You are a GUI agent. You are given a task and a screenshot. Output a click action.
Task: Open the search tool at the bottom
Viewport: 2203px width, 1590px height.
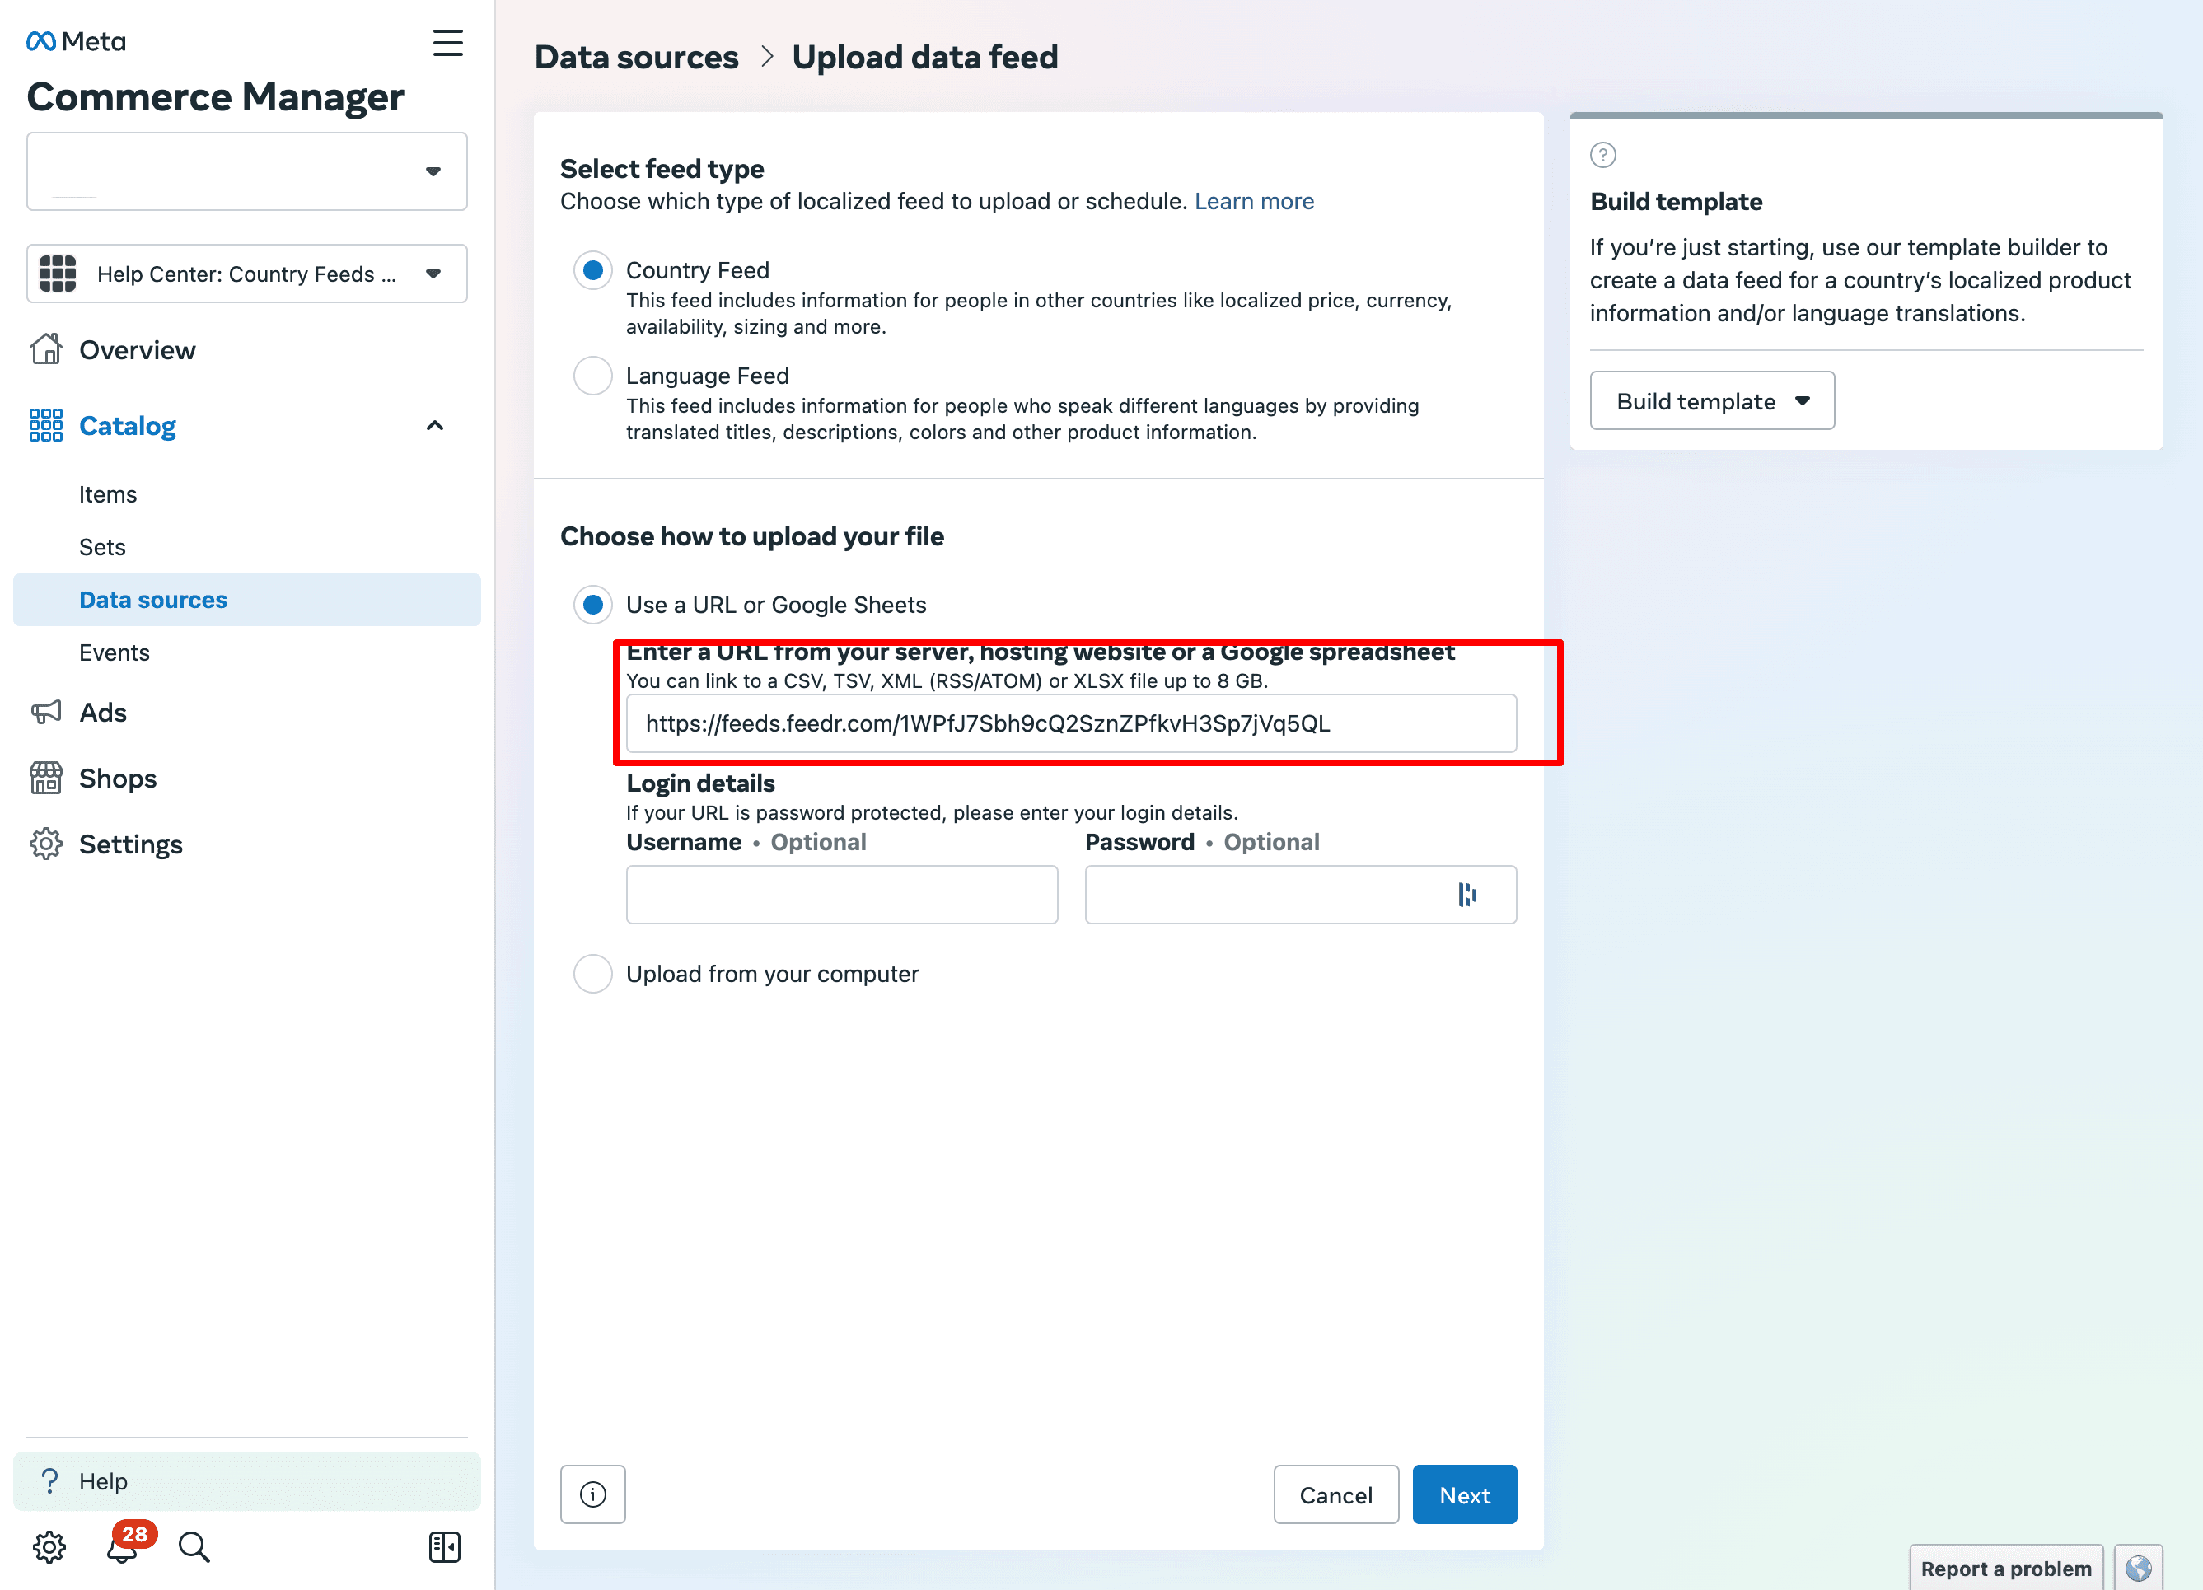pyautogui.click(x=194, y=1546)
